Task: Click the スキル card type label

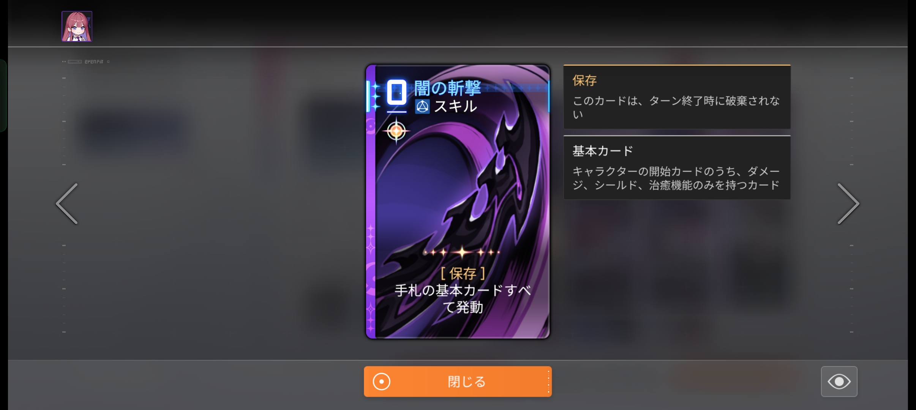Action: click(455, 106)
